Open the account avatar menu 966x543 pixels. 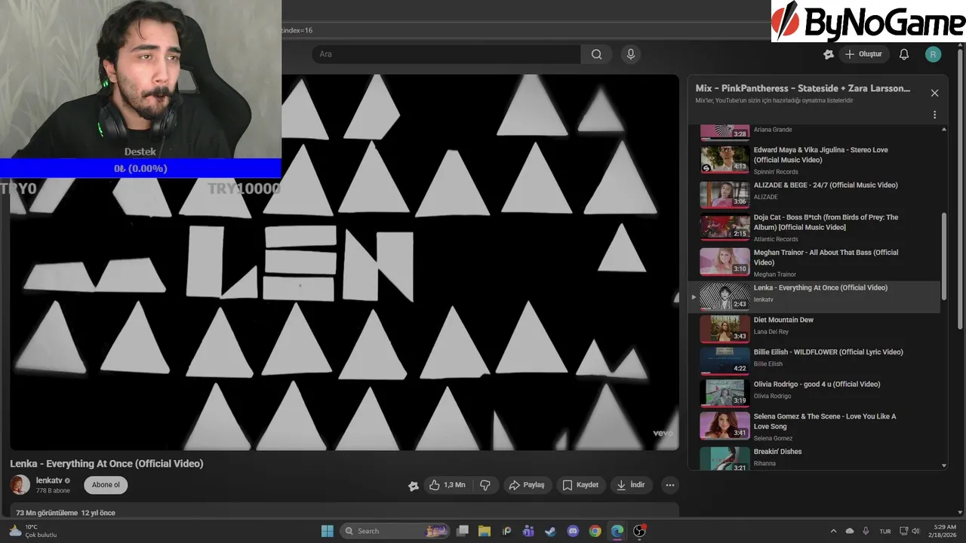pyautogui.click(x=934, y=54)
